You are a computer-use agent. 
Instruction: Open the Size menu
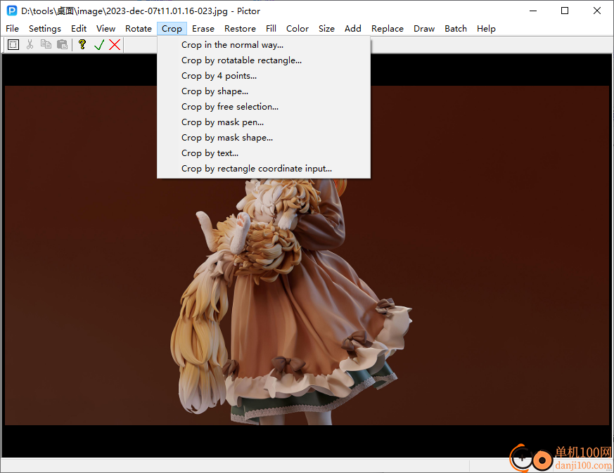tap(326, 29)
